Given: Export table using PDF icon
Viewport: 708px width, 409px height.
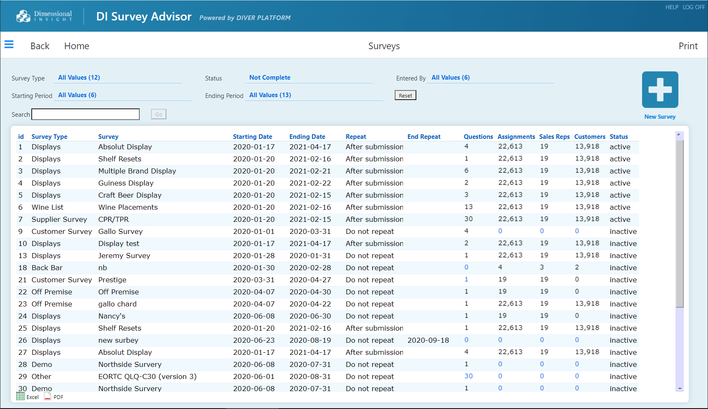Looking at the screenshot, I should point(48,396).
